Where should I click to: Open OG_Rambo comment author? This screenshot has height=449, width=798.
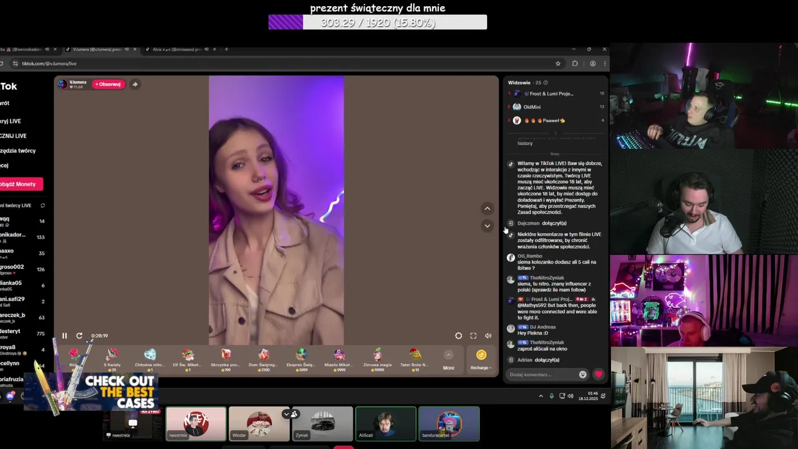(530, 256)
